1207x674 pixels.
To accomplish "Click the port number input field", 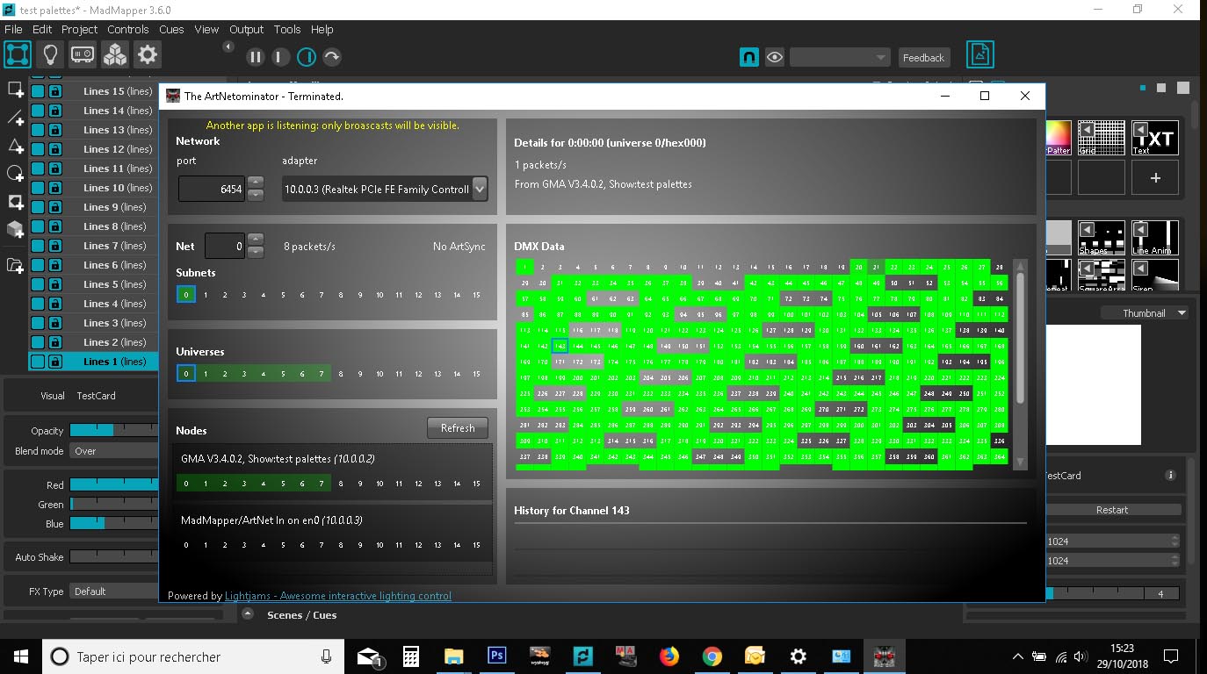I will [212, 189].
